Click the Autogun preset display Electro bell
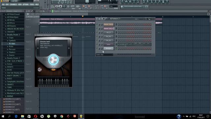 pyautogui.click(x=53, y=48)
